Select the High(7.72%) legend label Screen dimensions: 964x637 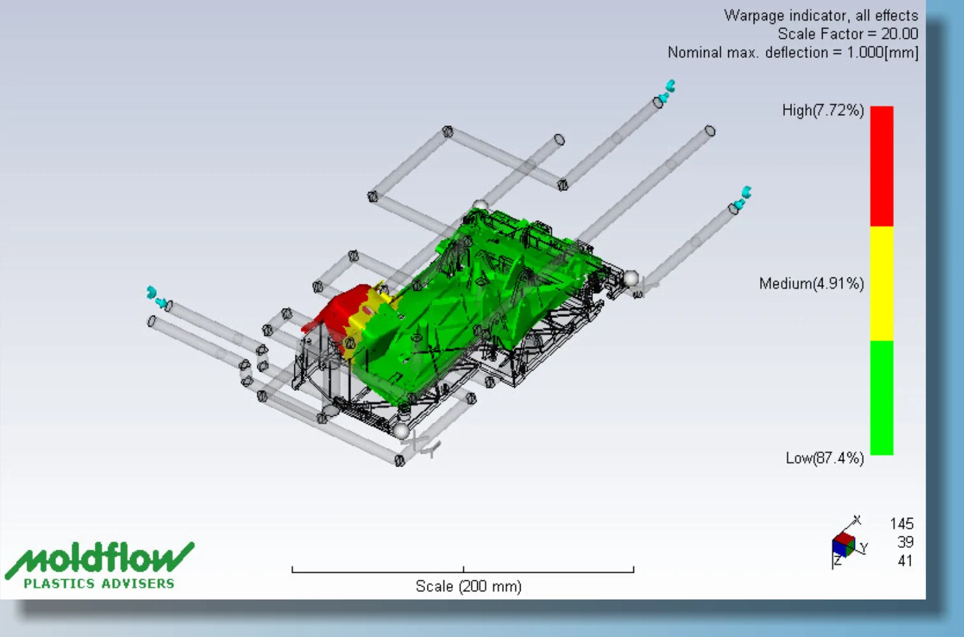pyautogui.click(x=823, y=111)
